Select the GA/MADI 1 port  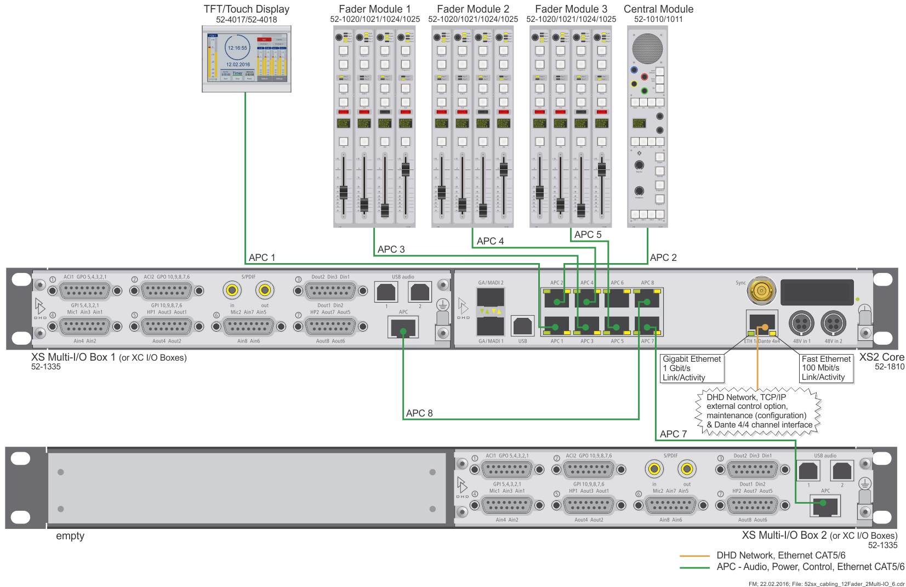491,326
